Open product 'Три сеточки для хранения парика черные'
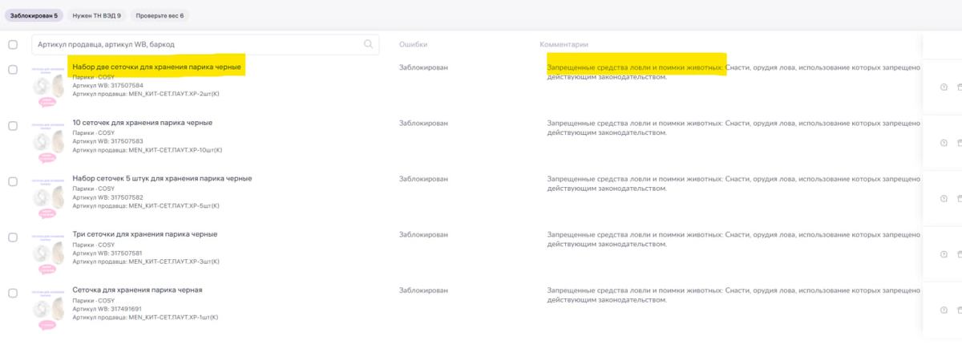This screenshot has width=962, height=349. 144,234
